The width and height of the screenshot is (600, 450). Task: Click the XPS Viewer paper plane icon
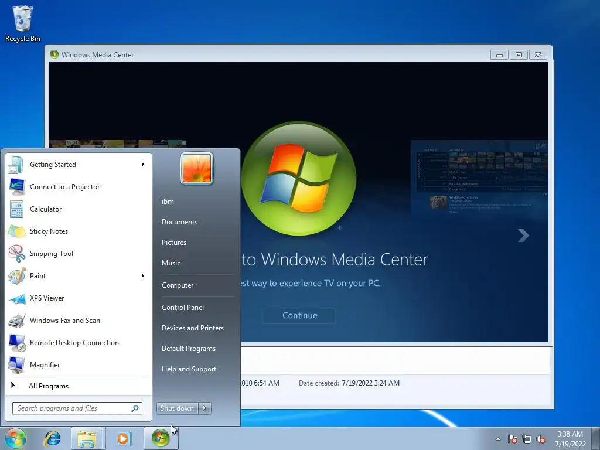click(16, 298)
